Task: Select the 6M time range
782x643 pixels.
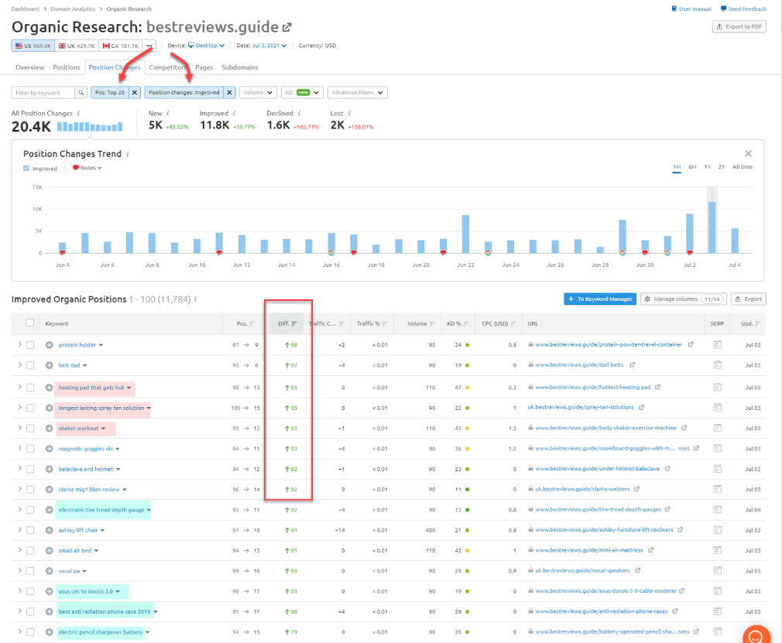Action: tap(692, 167)
